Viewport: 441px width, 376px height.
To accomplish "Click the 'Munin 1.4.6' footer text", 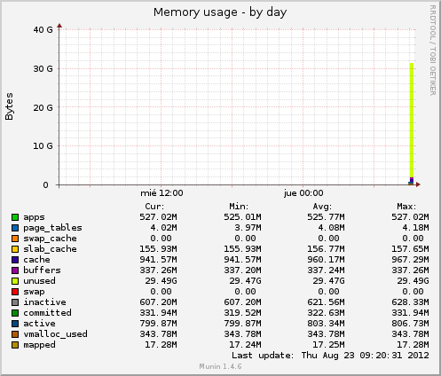I will [220, 366].
